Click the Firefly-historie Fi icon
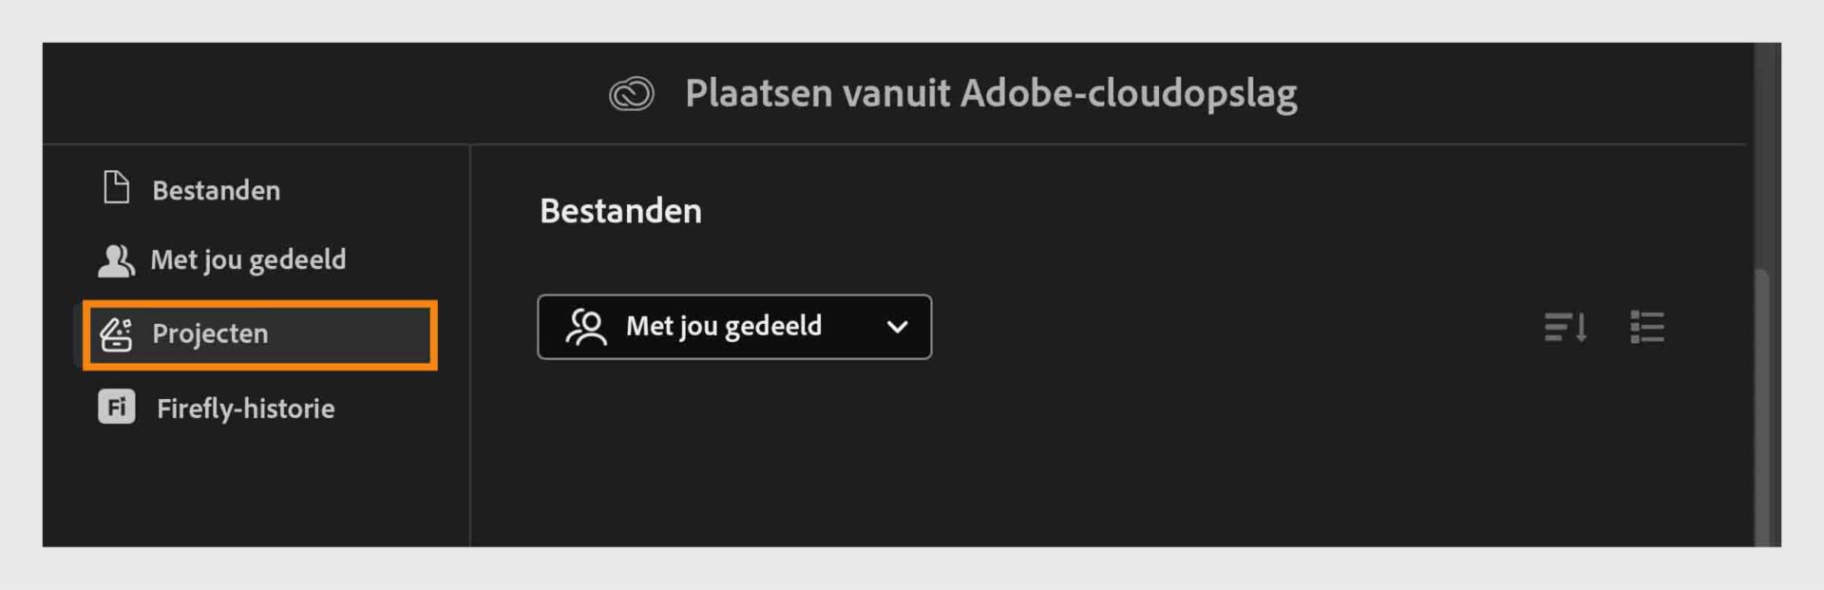This screenshot has width=1824, height=590. point(116,408)
